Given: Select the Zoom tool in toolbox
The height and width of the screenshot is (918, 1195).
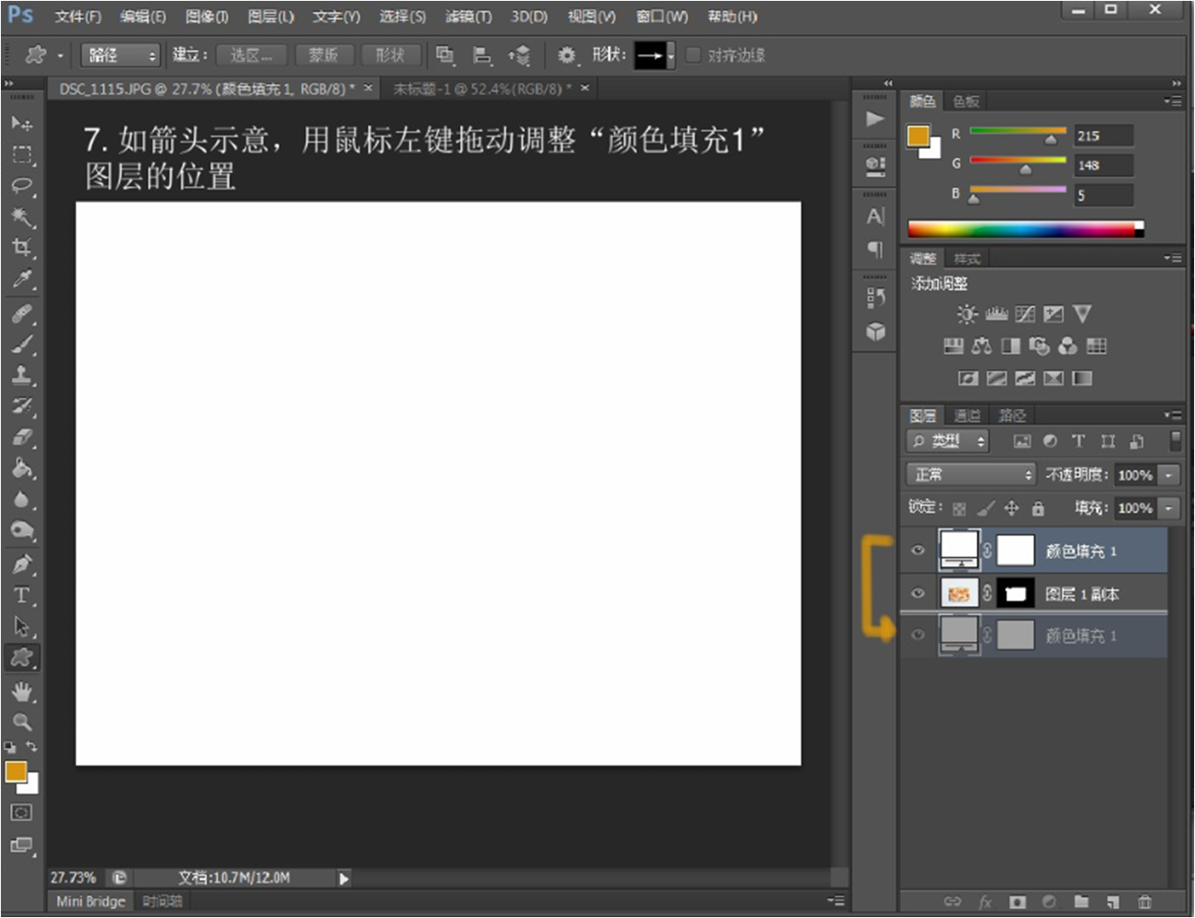Looking at the screenshot, I should click(x=22, y=722).
